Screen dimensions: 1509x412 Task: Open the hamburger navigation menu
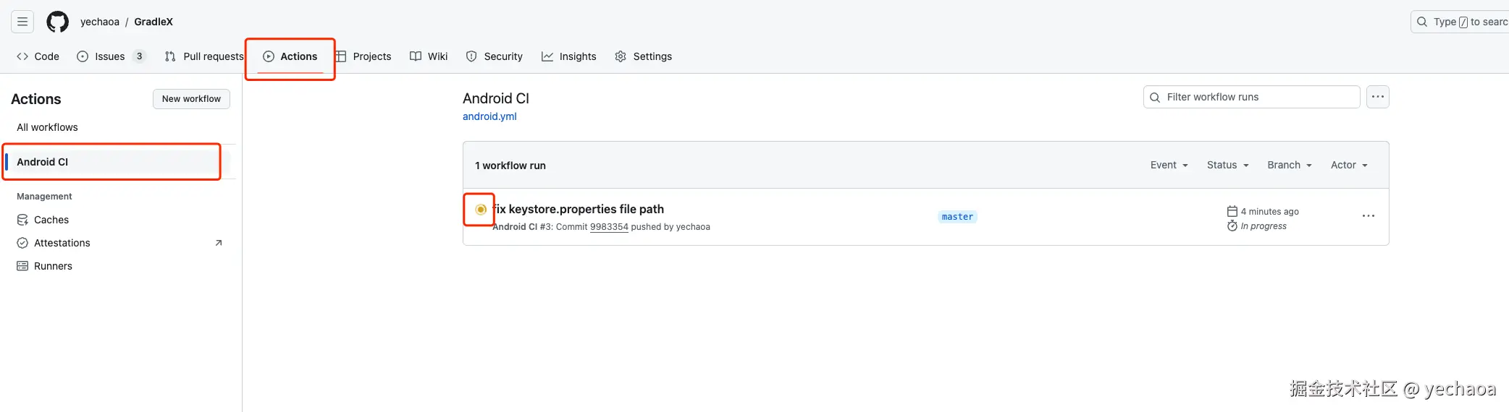(22, 22)
